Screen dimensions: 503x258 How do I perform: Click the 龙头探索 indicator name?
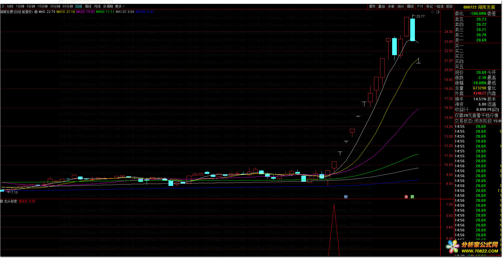[10, 201]
